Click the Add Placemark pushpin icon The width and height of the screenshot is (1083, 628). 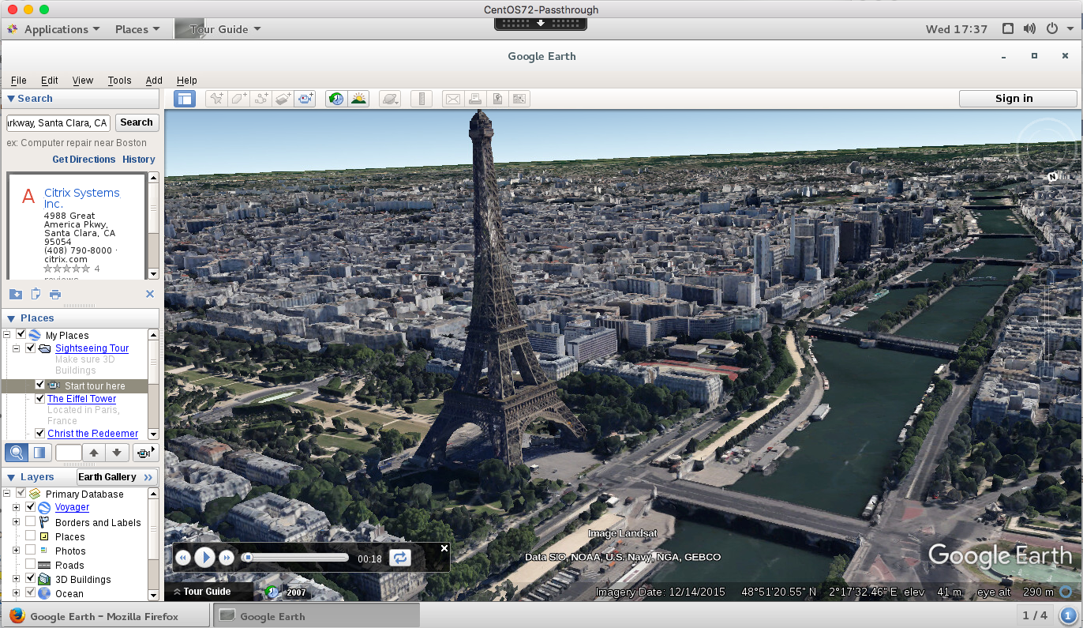coord(215,99)
